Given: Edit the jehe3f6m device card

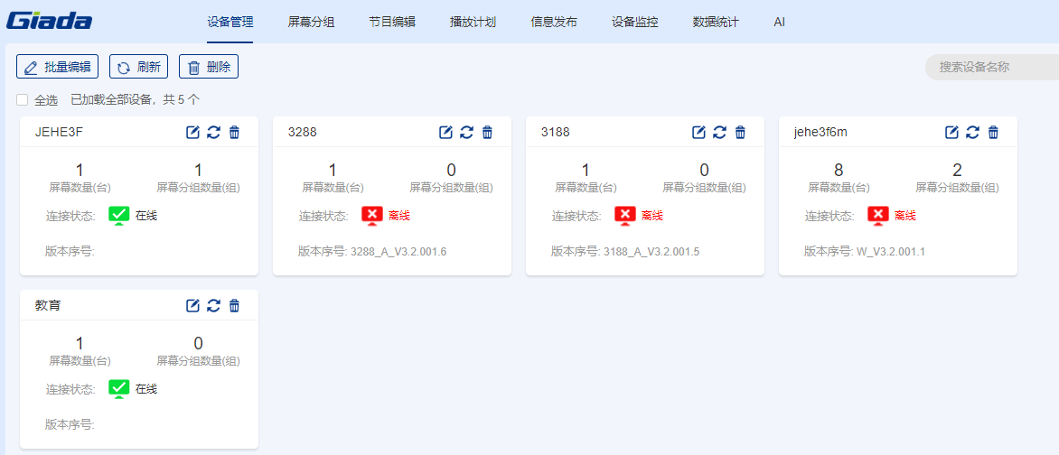Looking at the screenshot, I should click(951, 133).
